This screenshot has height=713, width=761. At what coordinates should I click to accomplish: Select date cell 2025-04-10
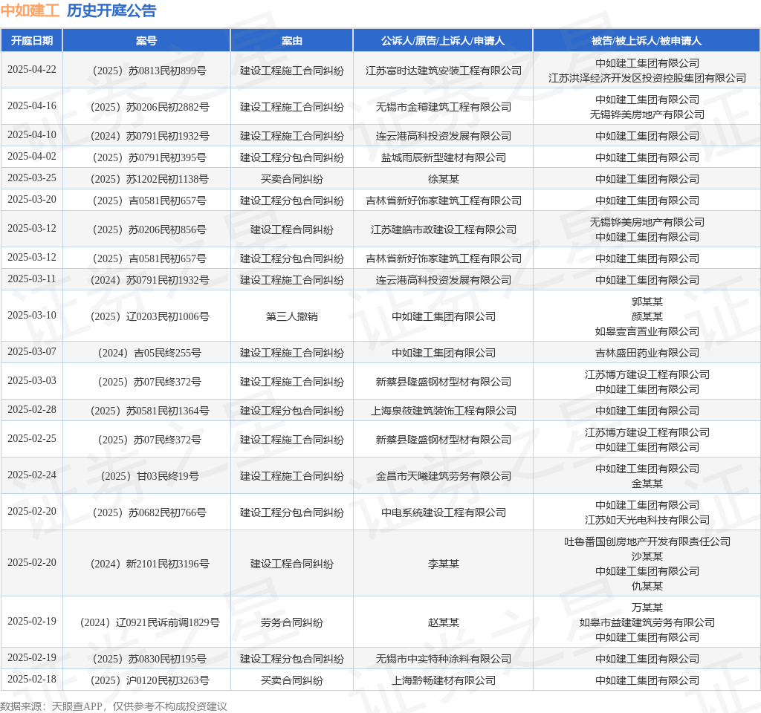coord(32,135)
